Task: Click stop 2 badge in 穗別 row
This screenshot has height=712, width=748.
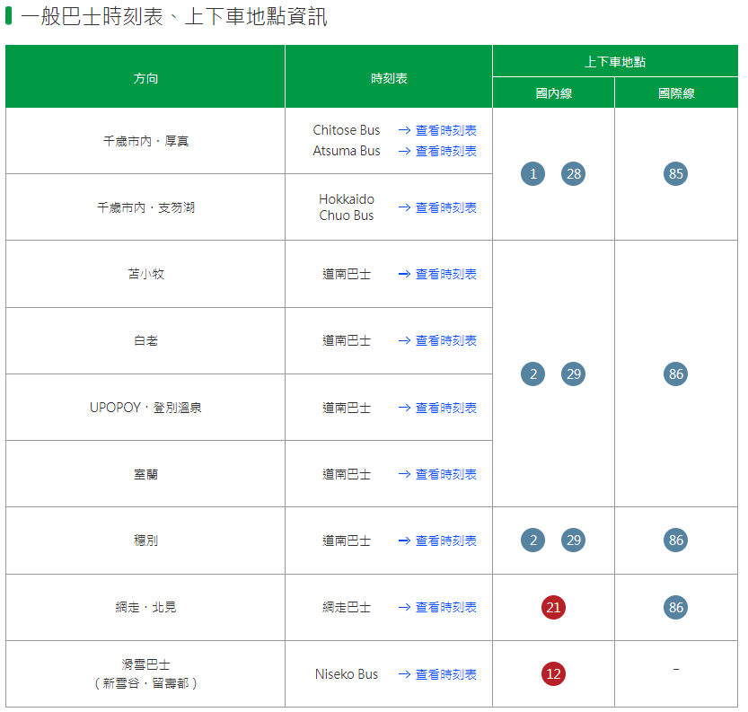Action: 532,541
